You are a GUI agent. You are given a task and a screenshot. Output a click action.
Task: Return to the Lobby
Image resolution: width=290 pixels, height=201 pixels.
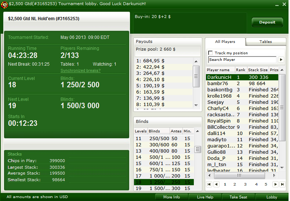[x=272, y=197]
